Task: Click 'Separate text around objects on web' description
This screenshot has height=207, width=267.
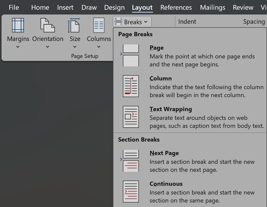Action: (198, 118)
